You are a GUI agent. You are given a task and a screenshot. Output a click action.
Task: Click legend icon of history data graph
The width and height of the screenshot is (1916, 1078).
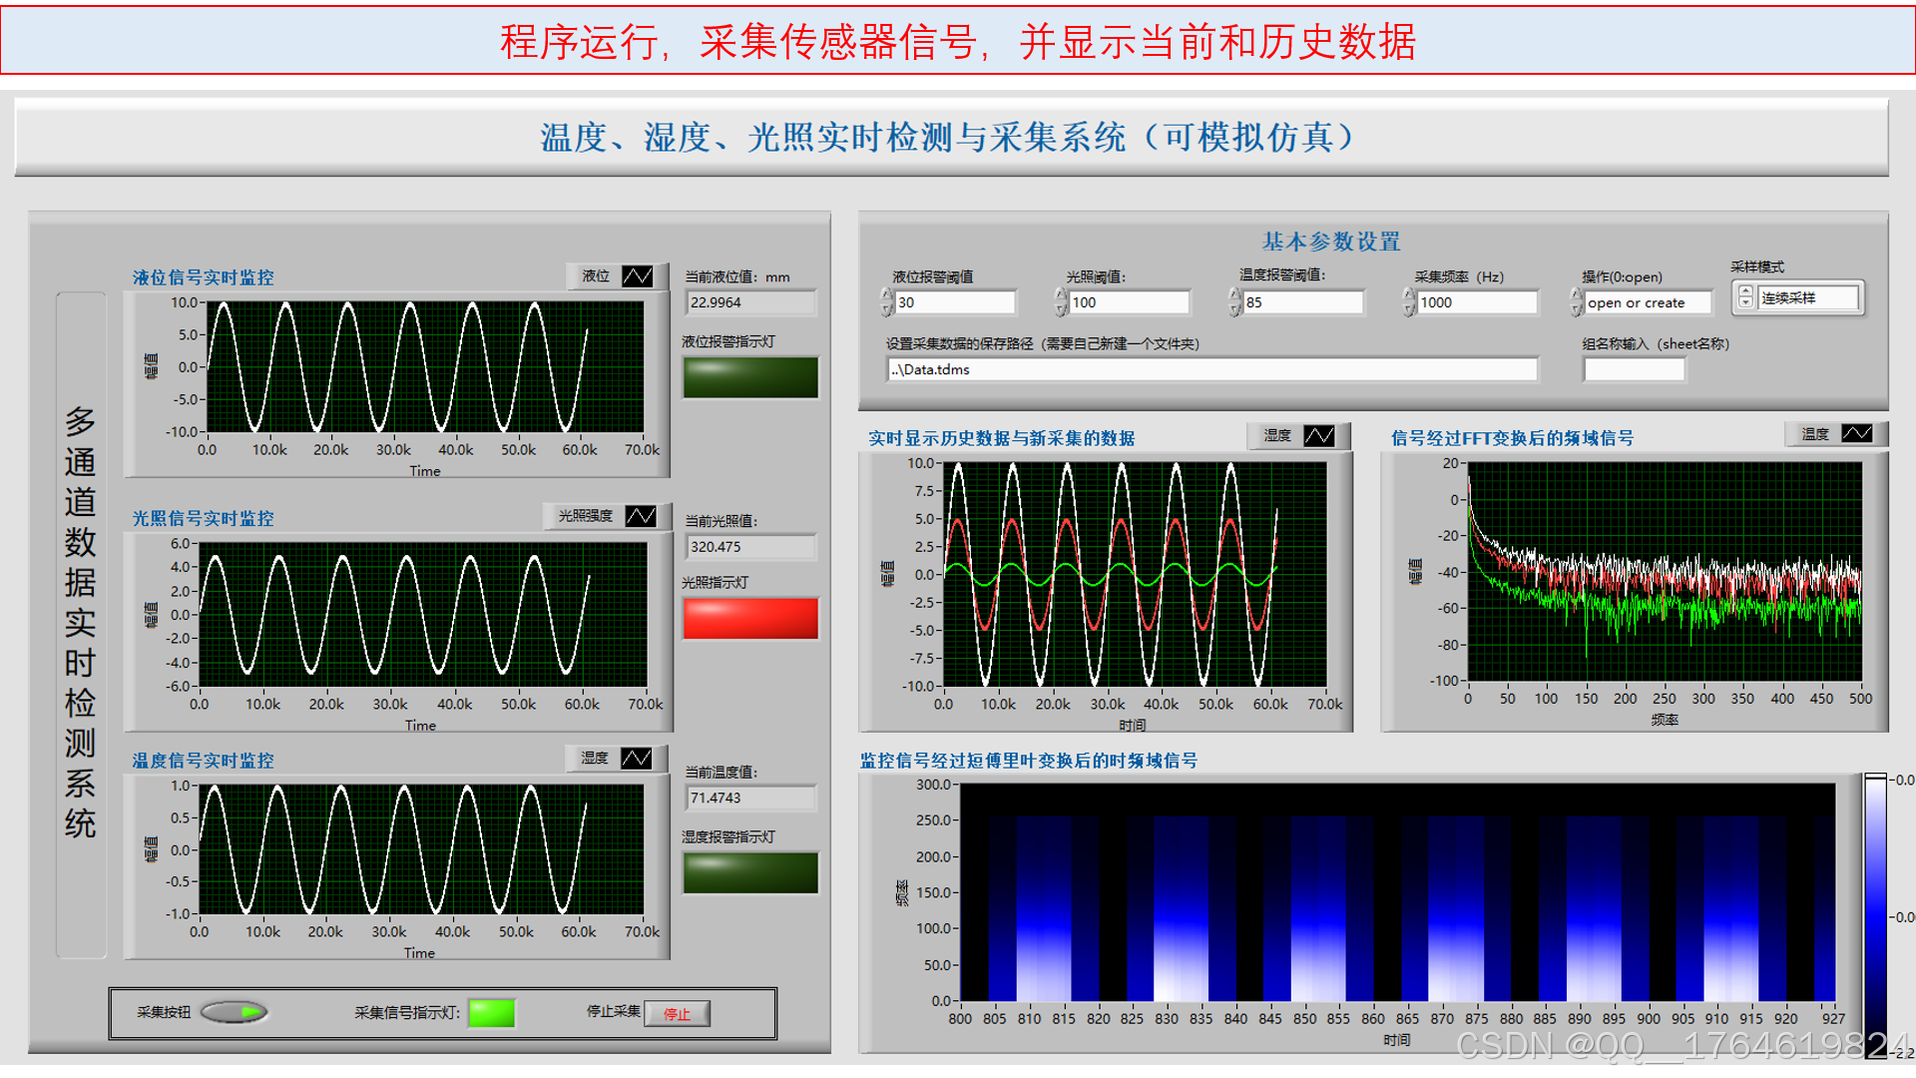[1318, 436]
